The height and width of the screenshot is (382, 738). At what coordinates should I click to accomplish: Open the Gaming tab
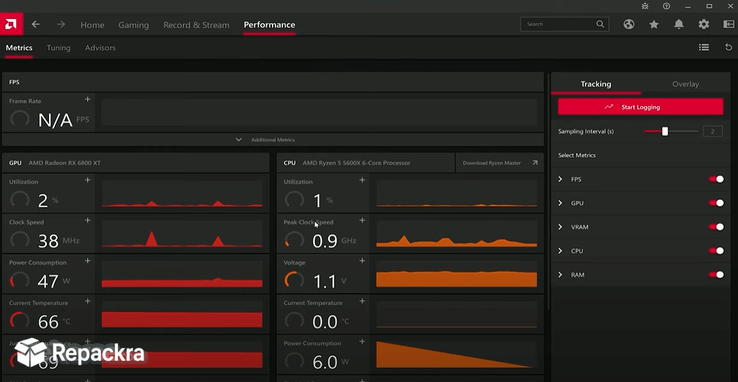(x=134, y=25)
